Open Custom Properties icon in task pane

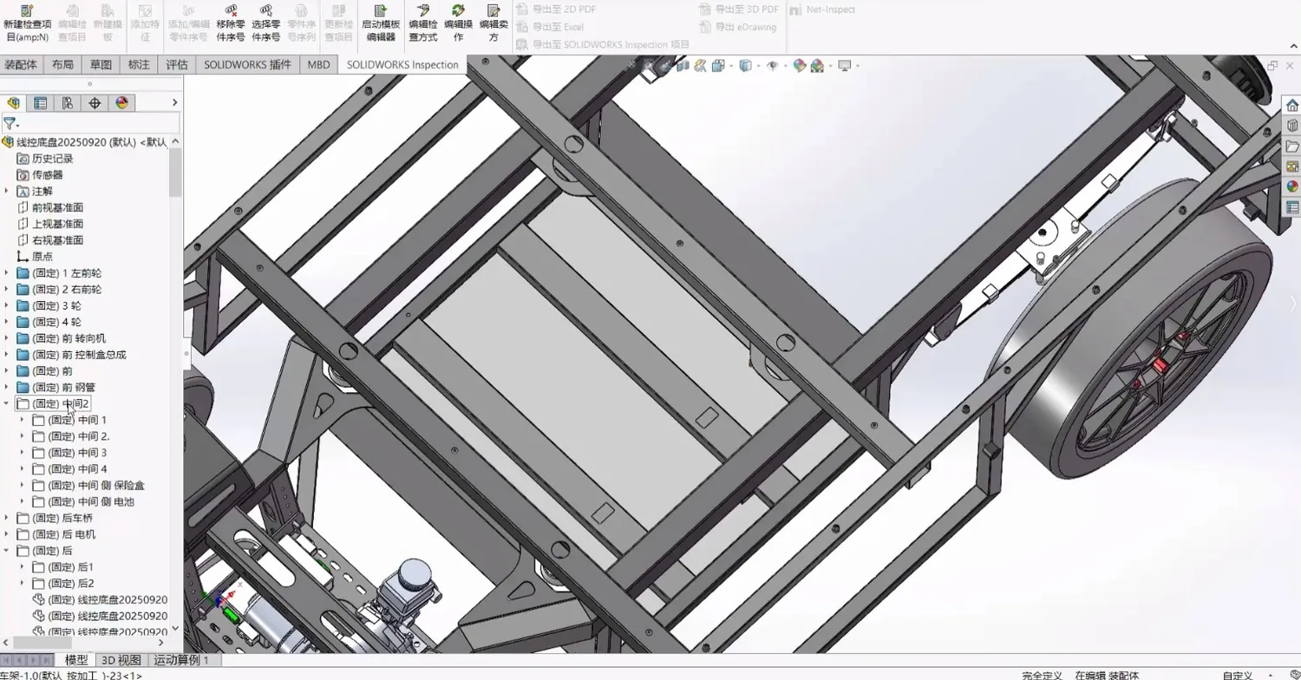(1292, 207)
